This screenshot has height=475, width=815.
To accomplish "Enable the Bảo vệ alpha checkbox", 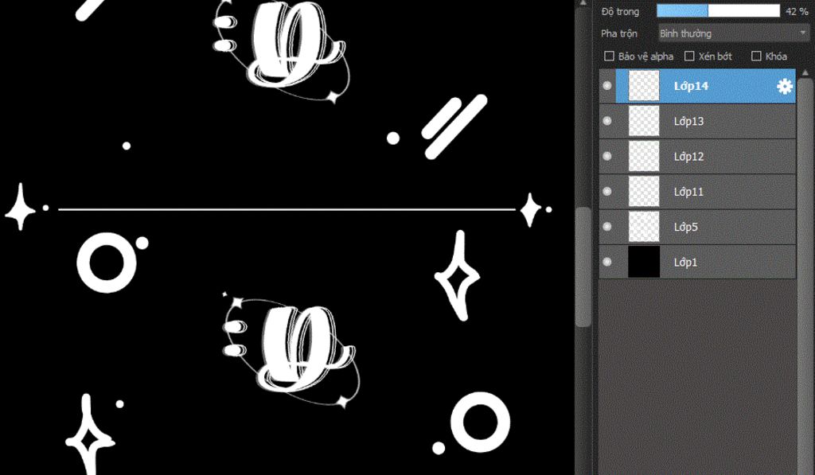I will (609, 56).
